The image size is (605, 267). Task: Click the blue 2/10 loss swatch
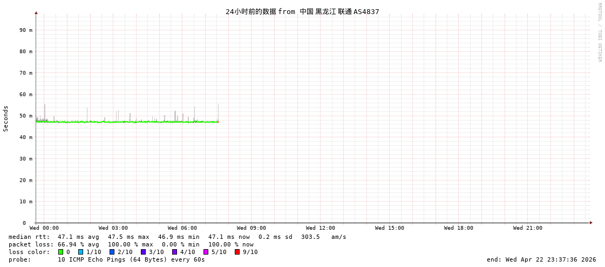click(x=112, y=252)
